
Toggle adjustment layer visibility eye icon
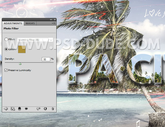(x=26, y=109)
